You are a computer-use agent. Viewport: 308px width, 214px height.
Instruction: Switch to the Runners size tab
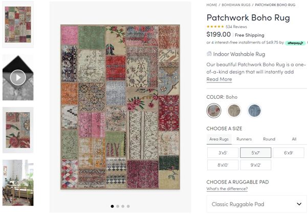tap(244, 139)
